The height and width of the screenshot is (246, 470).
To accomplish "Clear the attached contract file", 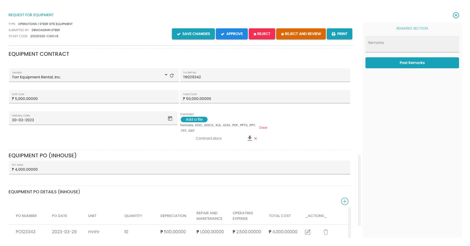I will pyautogui.click(x=263, y=127).
